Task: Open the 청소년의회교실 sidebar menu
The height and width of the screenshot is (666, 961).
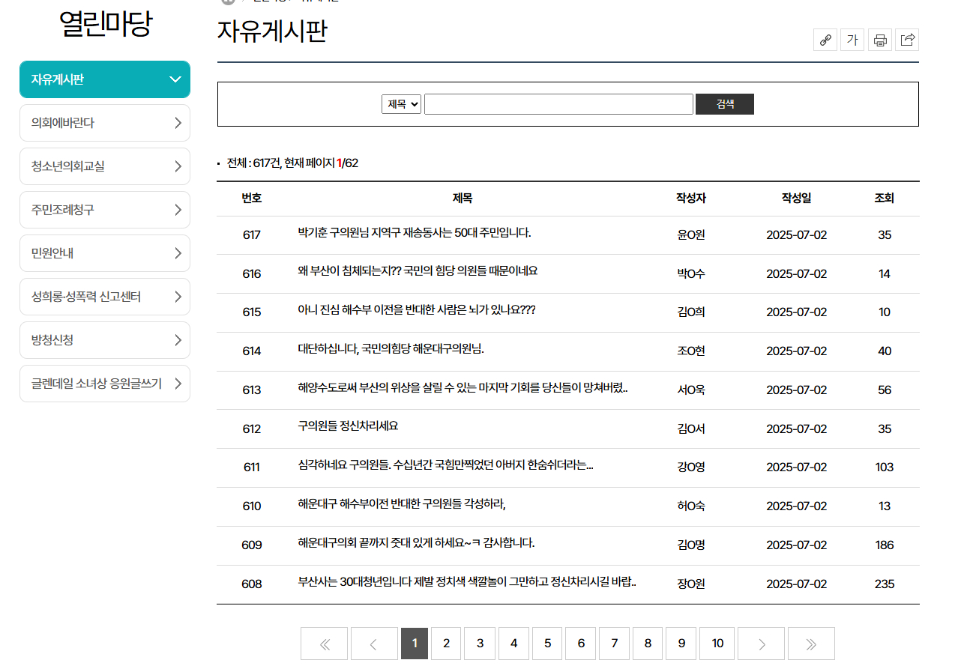Action: [105, 166]
